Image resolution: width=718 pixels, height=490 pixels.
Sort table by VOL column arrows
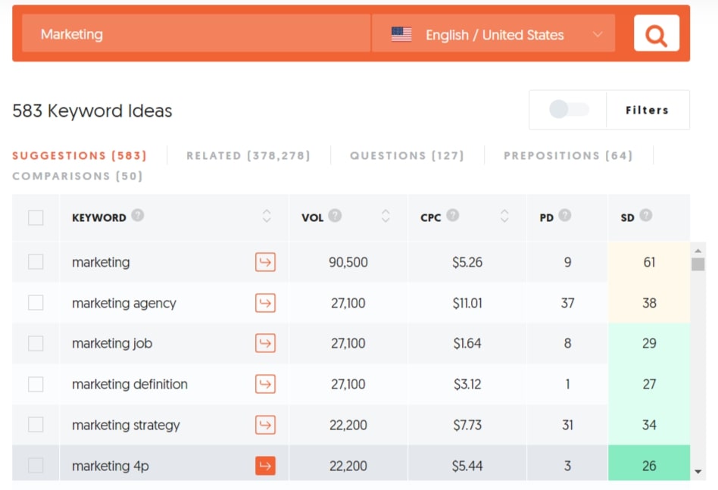pyautogui.click(x=386, y=216)
